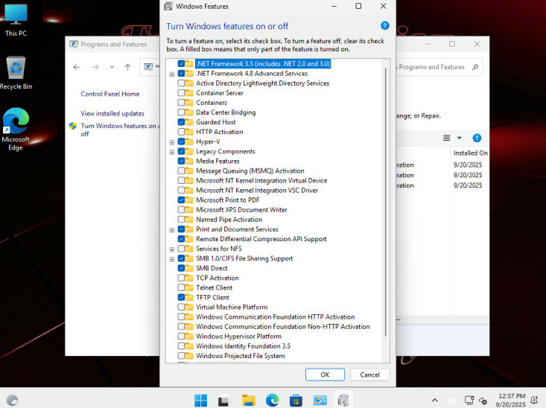Image resolution: width=546 pixels, height=408 pixels.
Task: Expand Print and Document Services
Action: tap(172, 230)
